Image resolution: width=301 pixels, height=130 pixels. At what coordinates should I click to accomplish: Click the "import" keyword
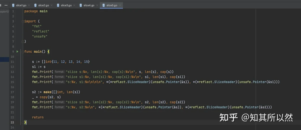[x=30, y=21]
